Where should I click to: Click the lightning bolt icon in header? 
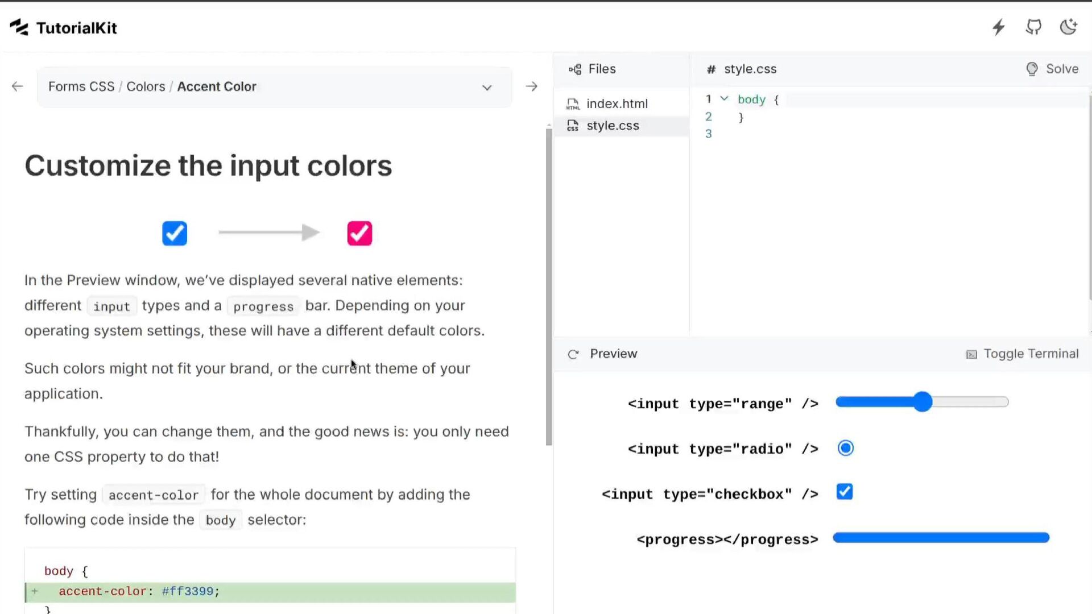tap(999, 27)
